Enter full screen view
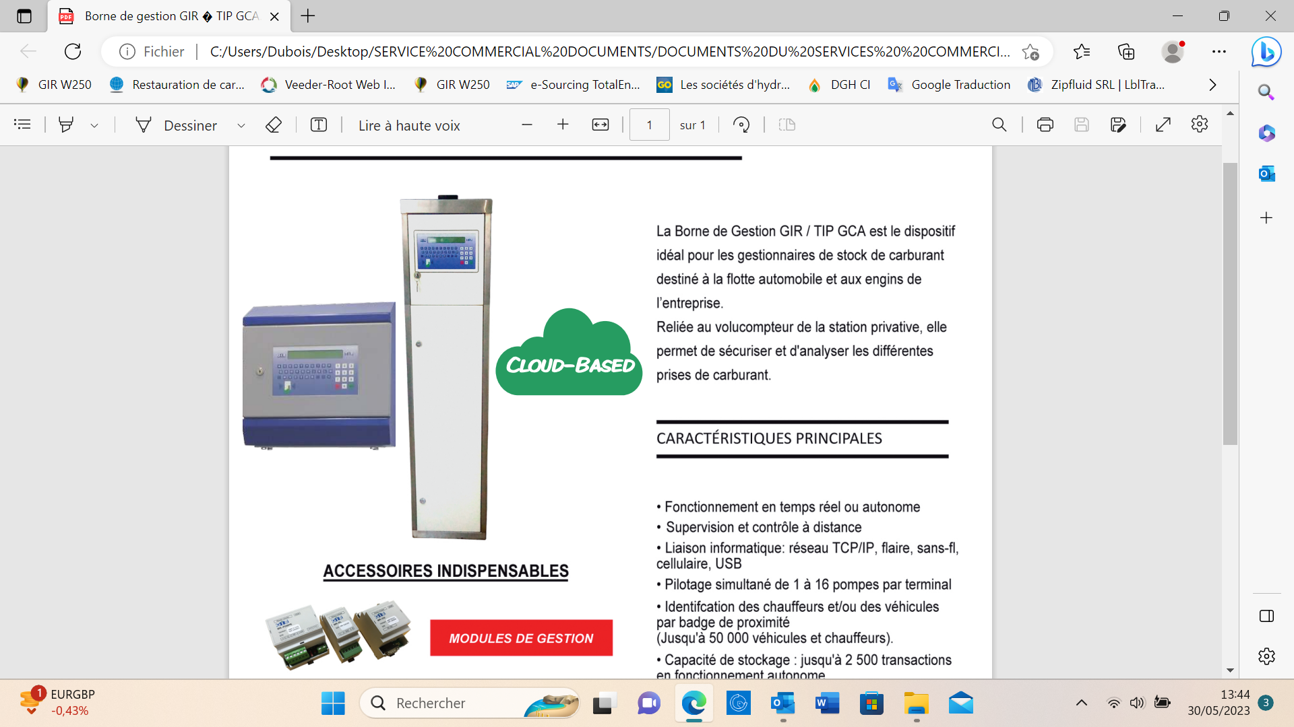 coord(1163,125)
